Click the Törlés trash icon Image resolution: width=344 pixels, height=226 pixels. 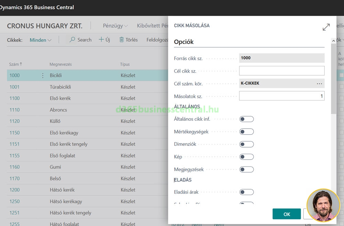click(x=121, y=40)
